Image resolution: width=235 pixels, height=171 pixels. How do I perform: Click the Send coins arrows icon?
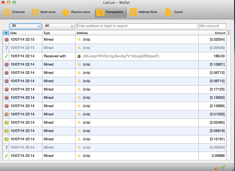[35, 12]
